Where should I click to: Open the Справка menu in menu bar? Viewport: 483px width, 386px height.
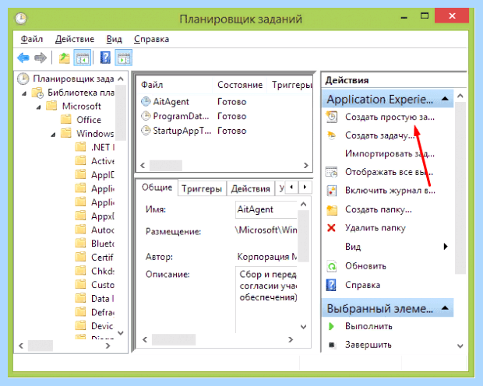[152, 39]
